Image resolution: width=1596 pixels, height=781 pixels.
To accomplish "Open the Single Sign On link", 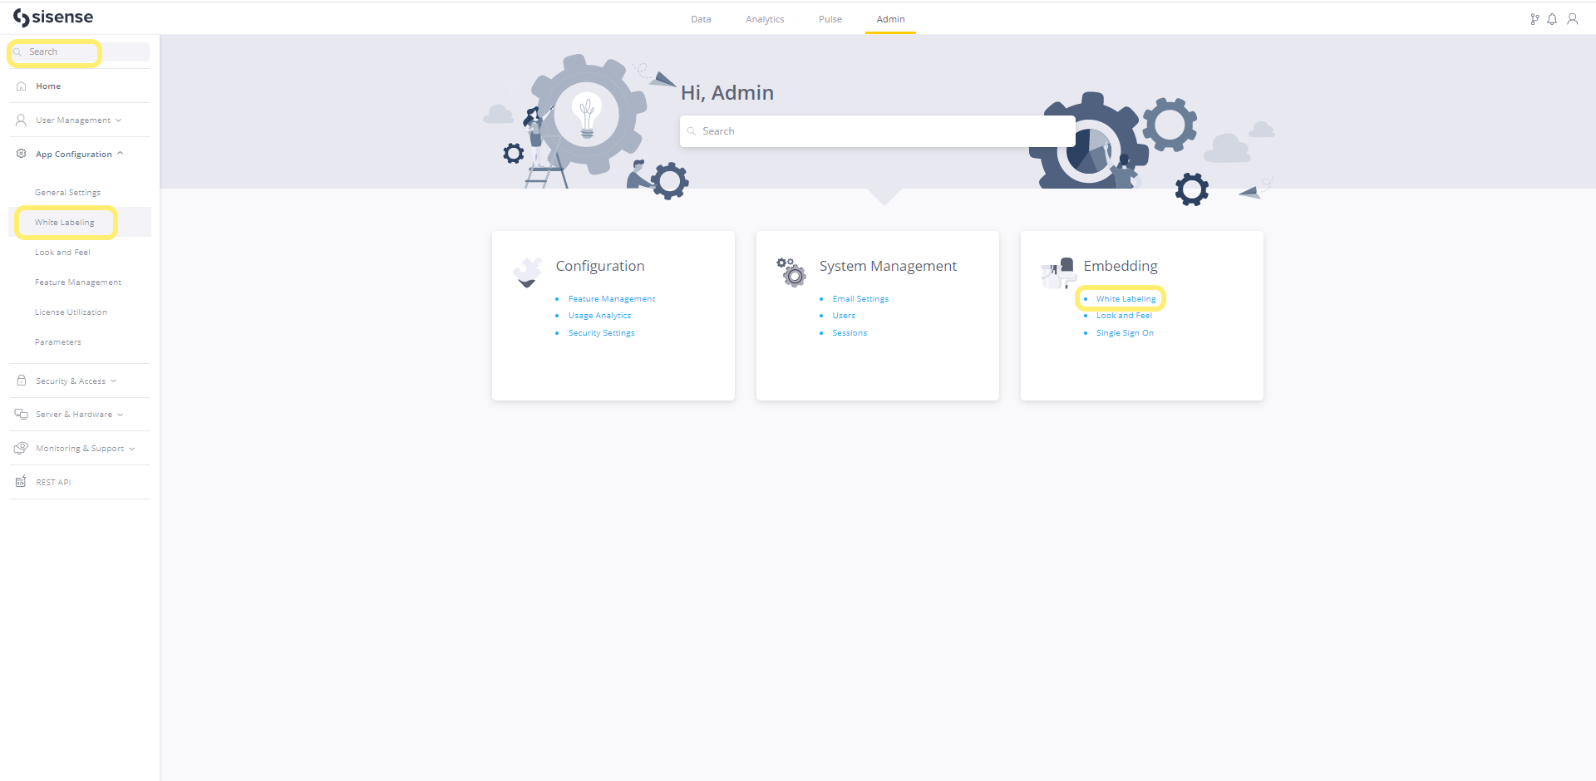I will coord(1125,333).
